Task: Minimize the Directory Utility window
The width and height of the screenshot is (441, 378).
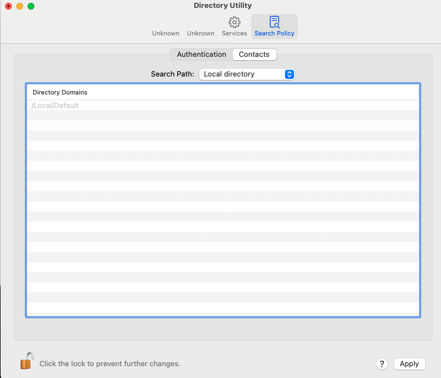Action: pos(20,6)
